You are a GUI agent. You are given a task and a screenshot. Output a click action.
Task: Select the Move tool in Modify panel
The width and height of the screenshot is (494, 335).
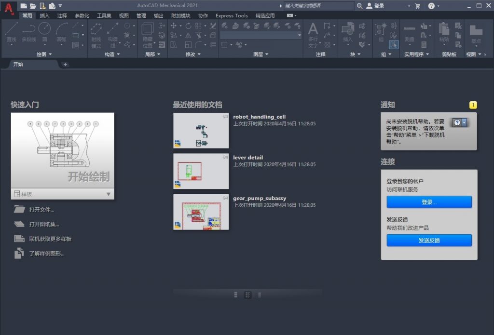[x=173, y=26]
